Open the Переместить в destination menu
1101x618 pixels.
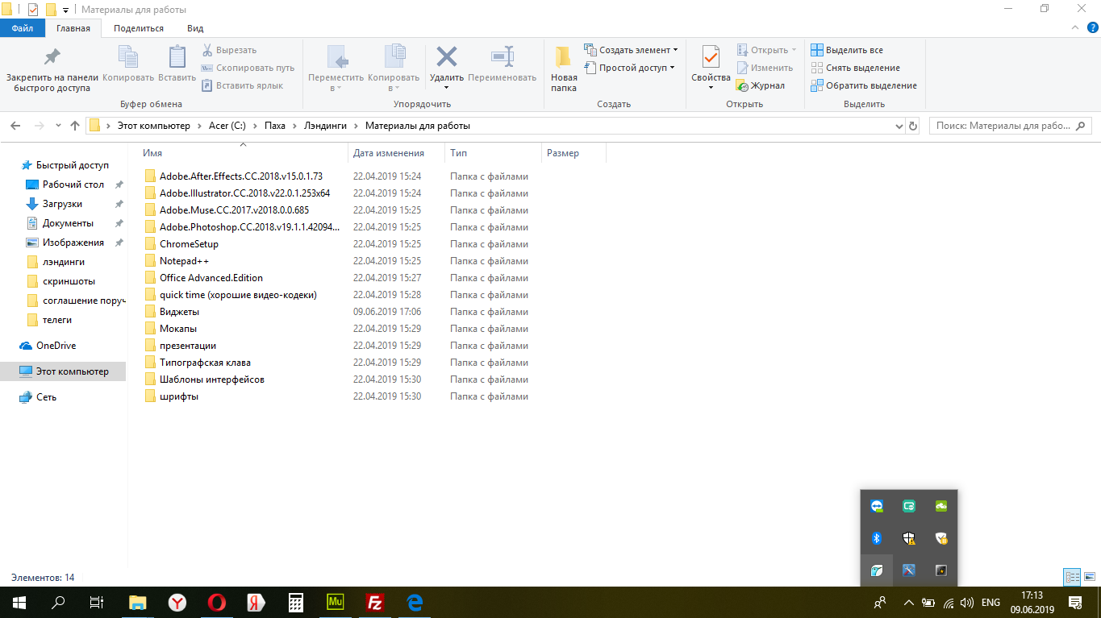336,68
